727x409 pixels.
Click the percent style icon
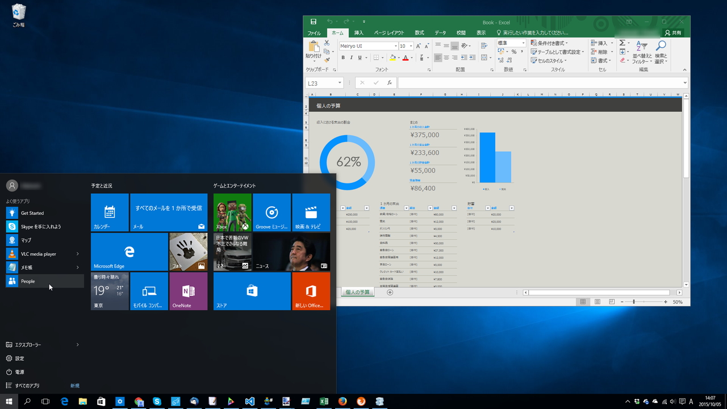(513, 52)
